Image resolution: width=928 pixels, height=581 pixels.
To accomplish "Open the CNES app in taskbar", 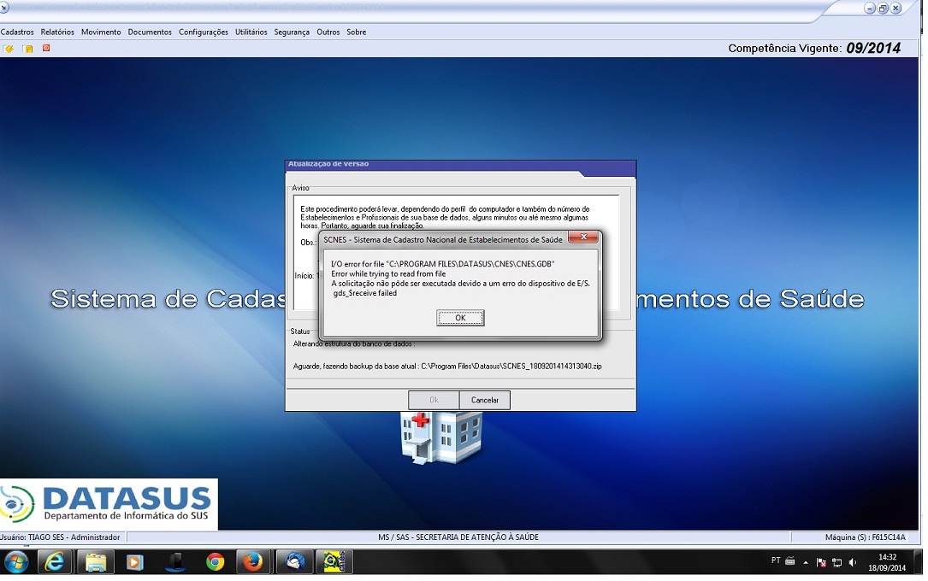I will [x=334, y=561].
